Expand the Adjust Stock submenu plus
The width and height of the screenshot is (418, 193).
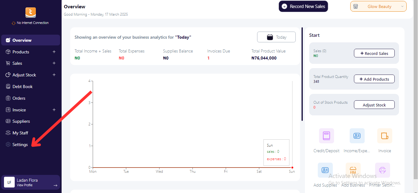[x=54, y=75]
